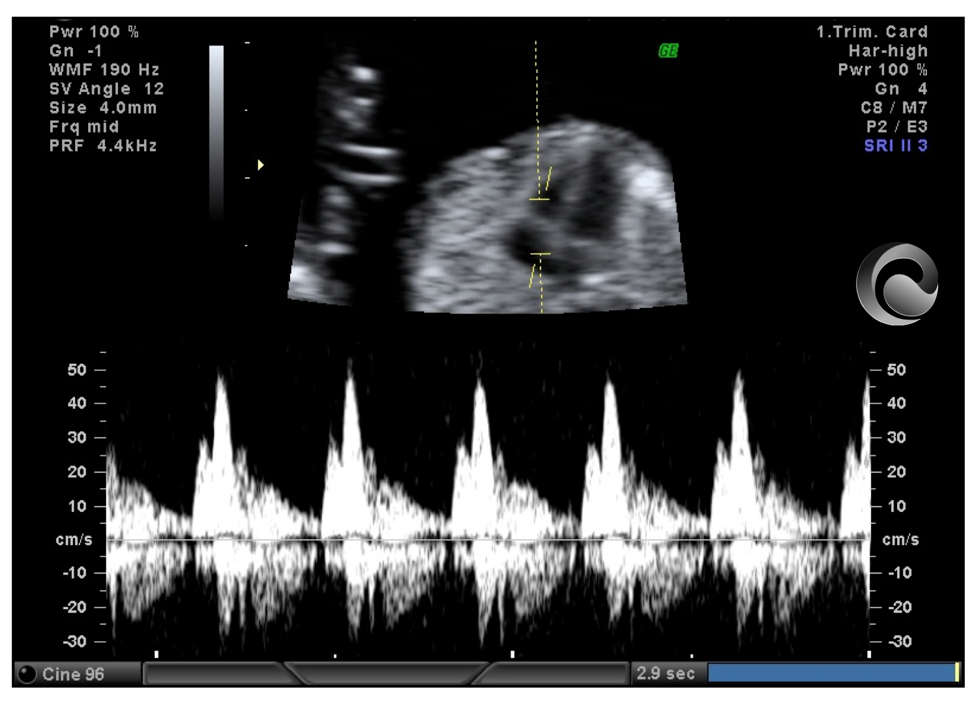The image size is (976, 701).
Task: Select the 'SRI II 3' setting
Action: coord(896,145)
